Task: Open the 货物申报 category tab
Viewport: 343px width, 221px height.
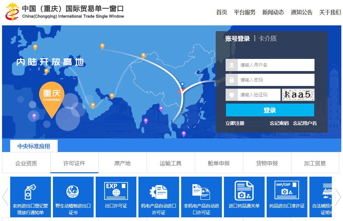Action: coord(267,163)
